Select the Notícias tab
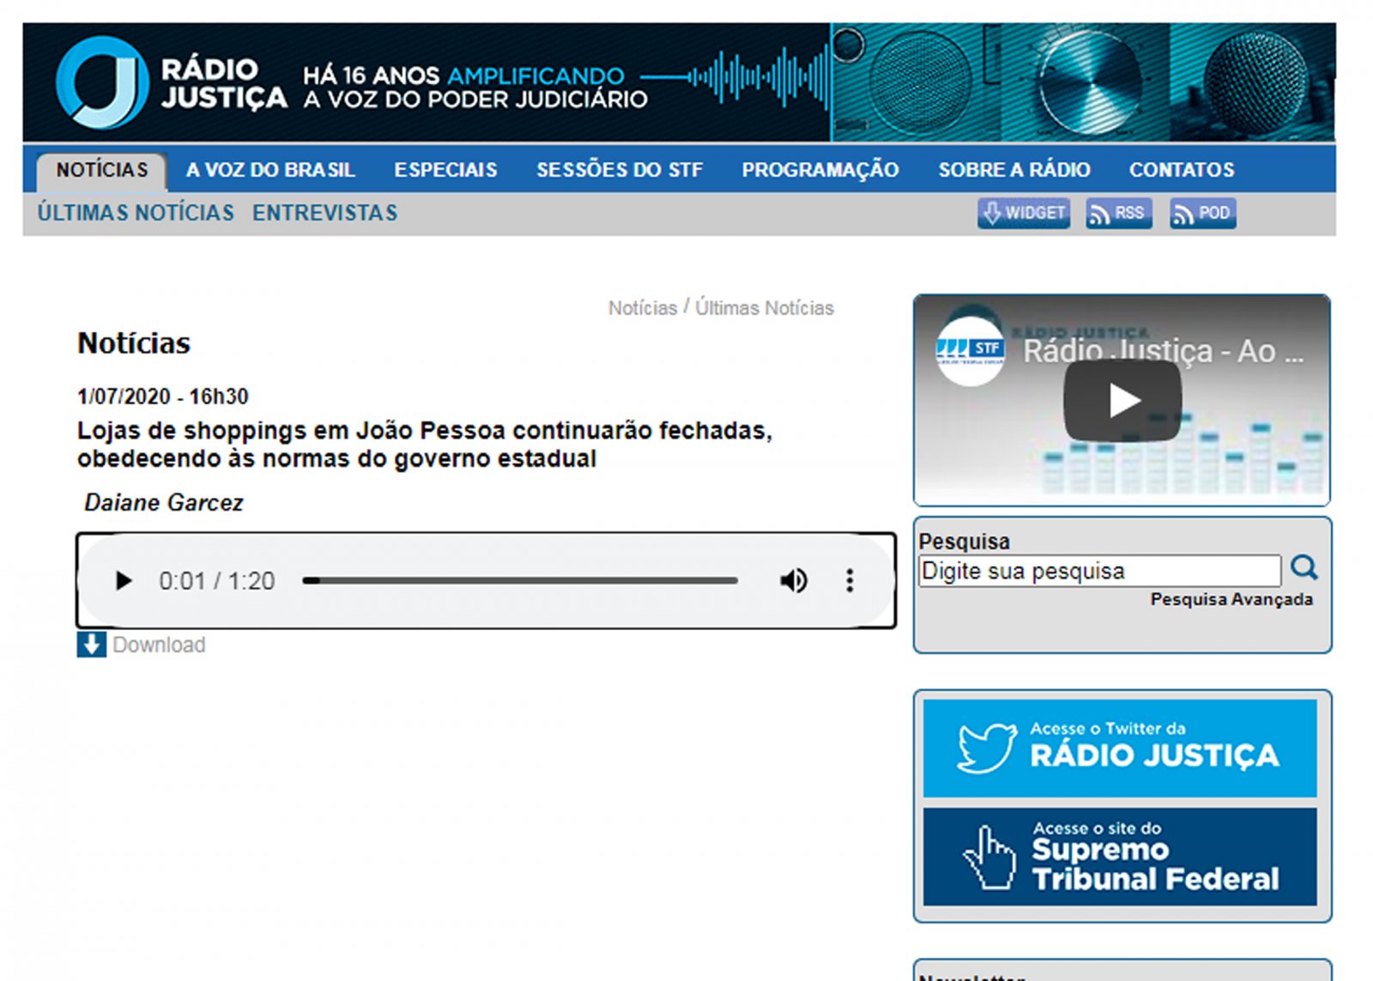Screen dimensions: 1373x981 click(102, 170)
